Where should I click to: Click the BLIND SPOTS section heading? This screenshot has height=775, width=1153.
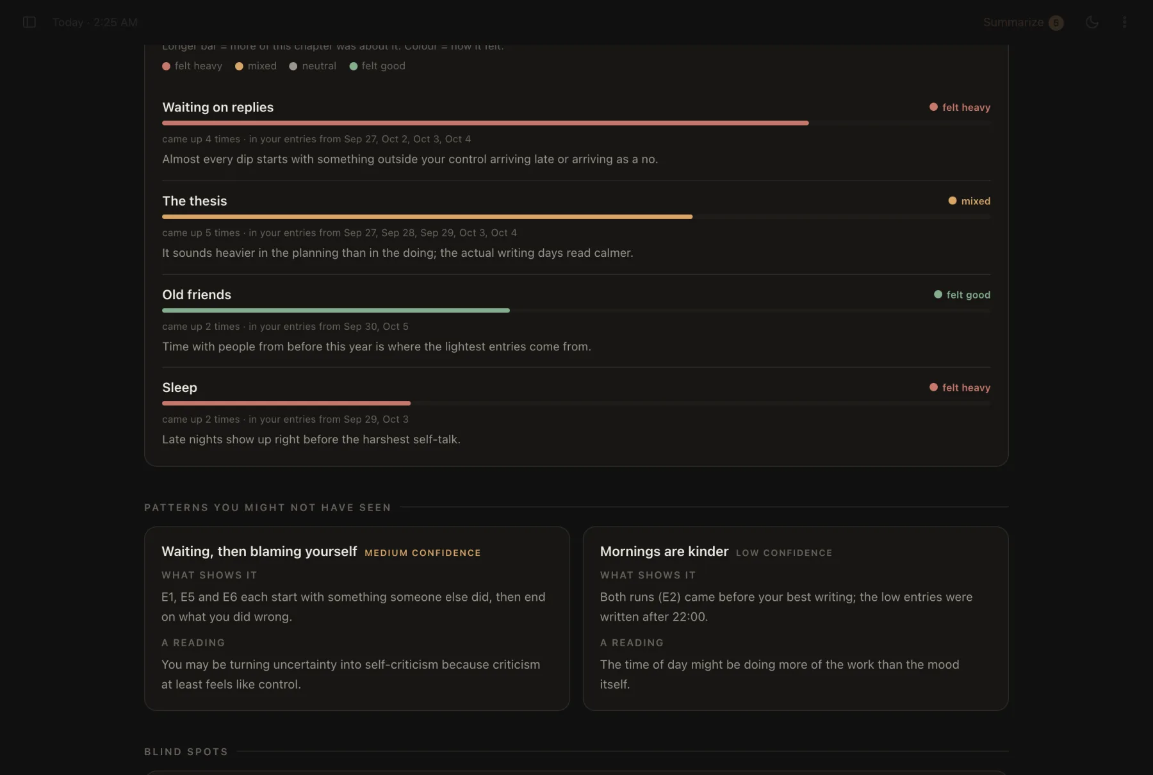click(x=186, y=752)
